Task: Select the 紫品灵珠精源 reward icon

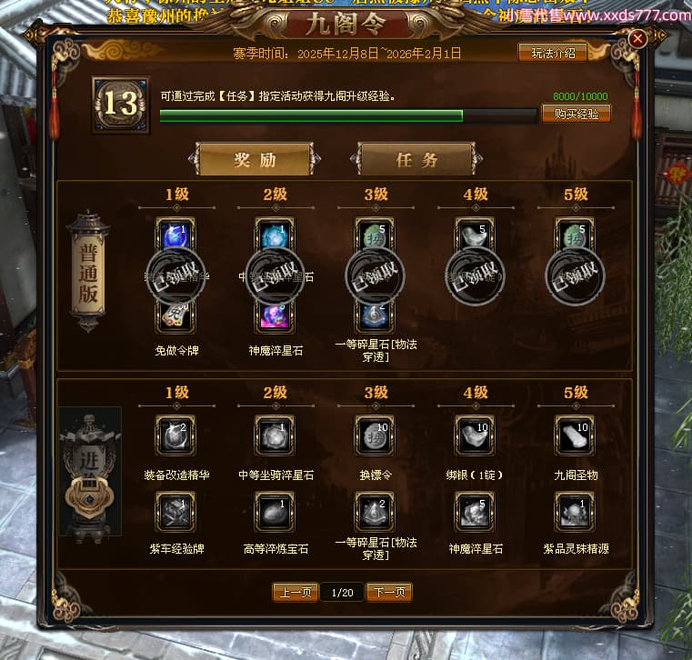Action: (575, 512)
